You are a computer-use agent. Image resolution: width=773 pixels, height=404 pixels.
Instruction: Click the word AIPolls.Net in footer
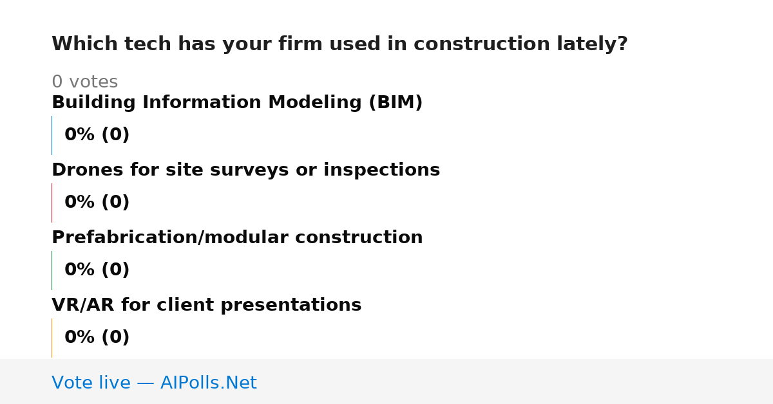pos(208,383)
